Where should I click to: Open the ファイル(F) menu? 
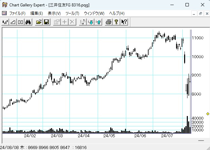coord(17,13)
